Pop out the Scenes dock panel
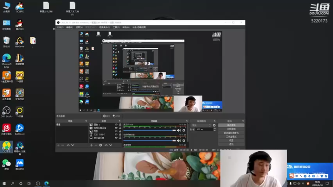Image resolution: width=333 pixels, height=187 pixels. tap(86, 121)
